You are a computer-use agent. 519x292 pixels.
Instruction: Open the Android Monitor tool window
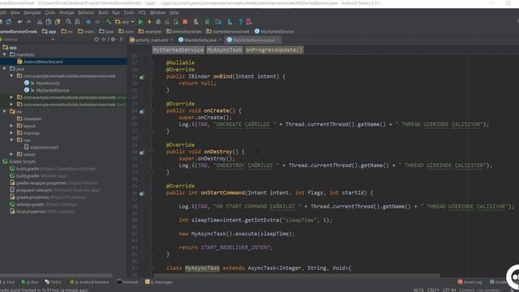click(89, 282)
